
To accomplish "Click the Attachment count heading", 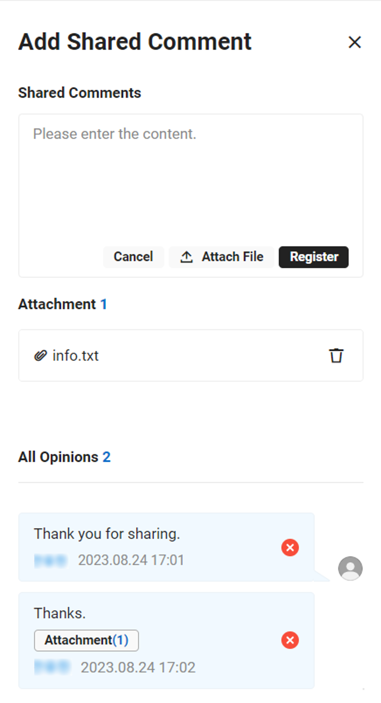I will pyautogui.click(x=63, y=304).
